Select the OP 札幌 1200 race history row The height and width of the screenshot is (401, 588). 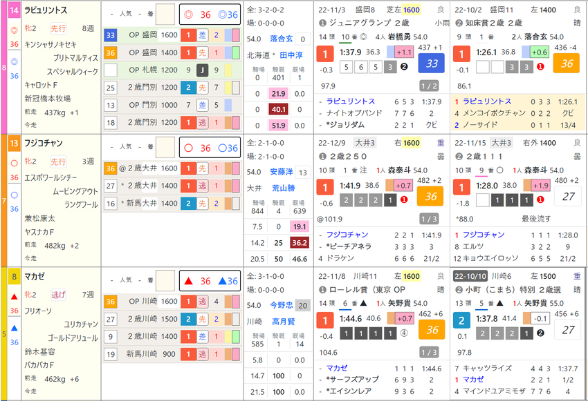[x=172, y=70]
